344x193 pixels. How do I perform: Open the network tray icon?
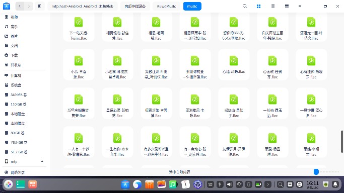click(x=239, y=184)
